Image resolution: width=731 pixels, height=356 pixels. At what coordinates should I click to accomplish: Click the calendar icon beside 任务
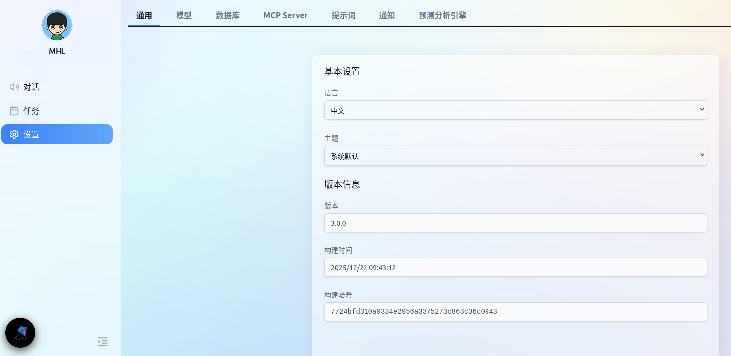coord(14,111)
